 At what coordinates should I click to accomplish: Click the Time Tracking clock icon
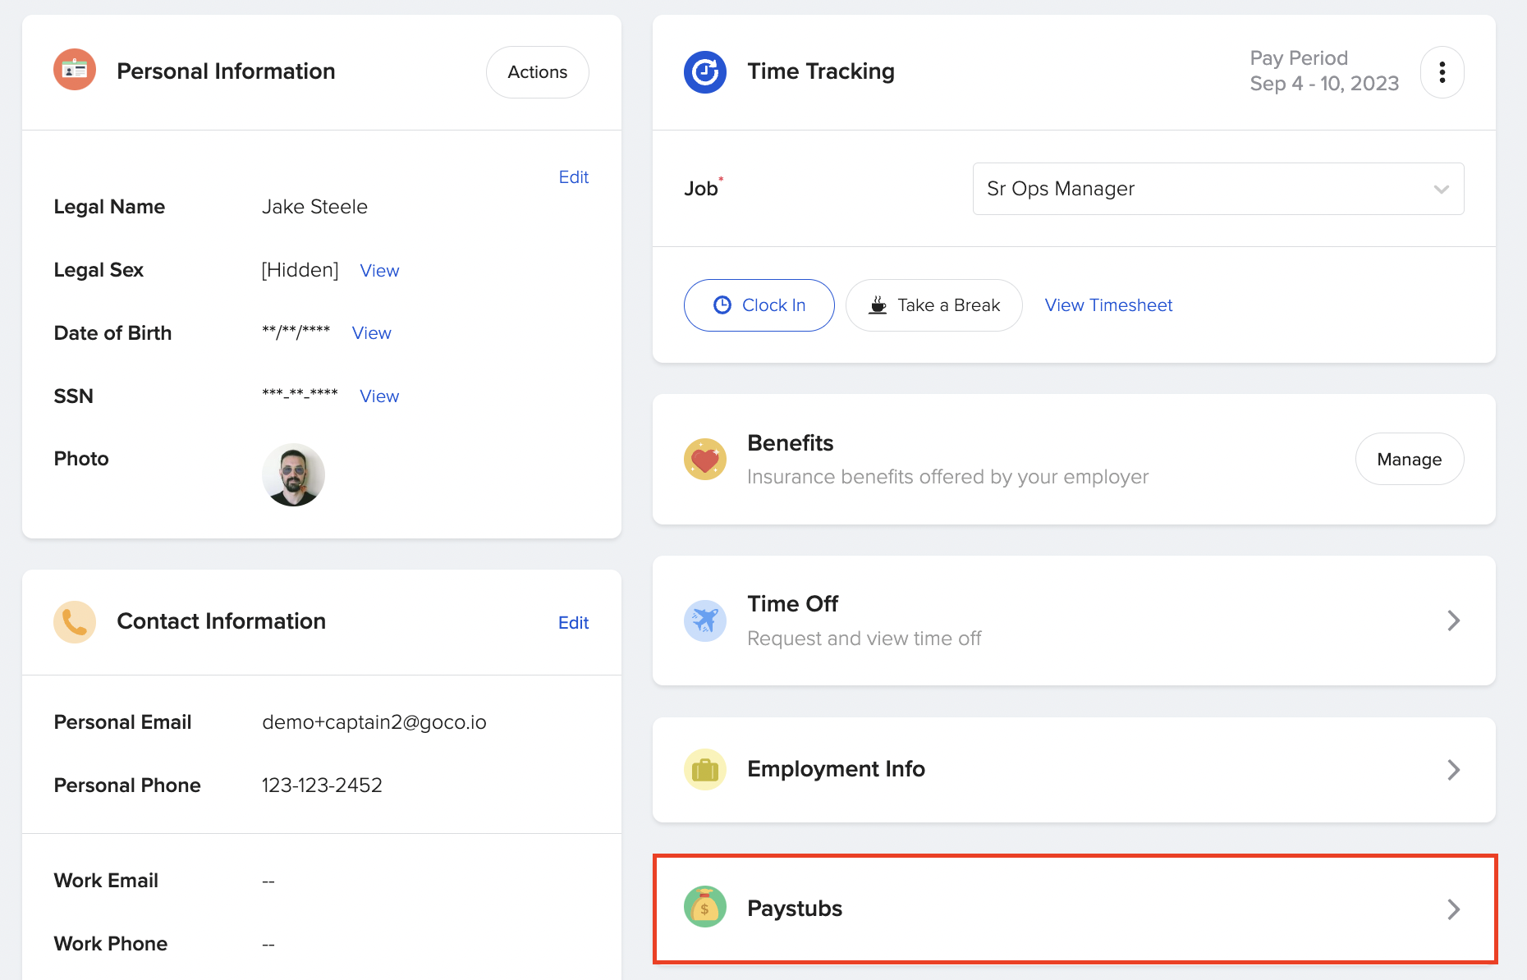click(x=704, y=71)
